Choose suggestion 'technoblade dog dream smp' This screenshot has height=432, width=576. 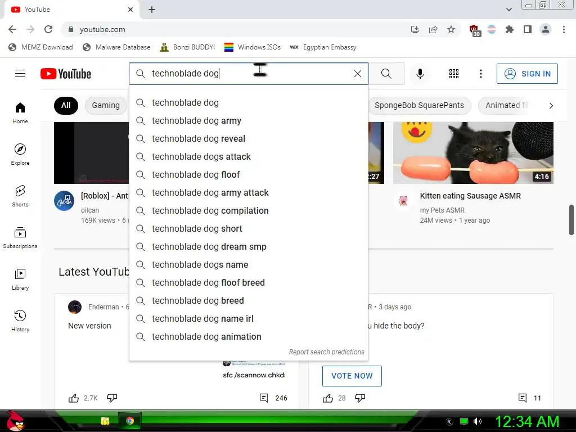pyautogui.click(x=248, y=247)
